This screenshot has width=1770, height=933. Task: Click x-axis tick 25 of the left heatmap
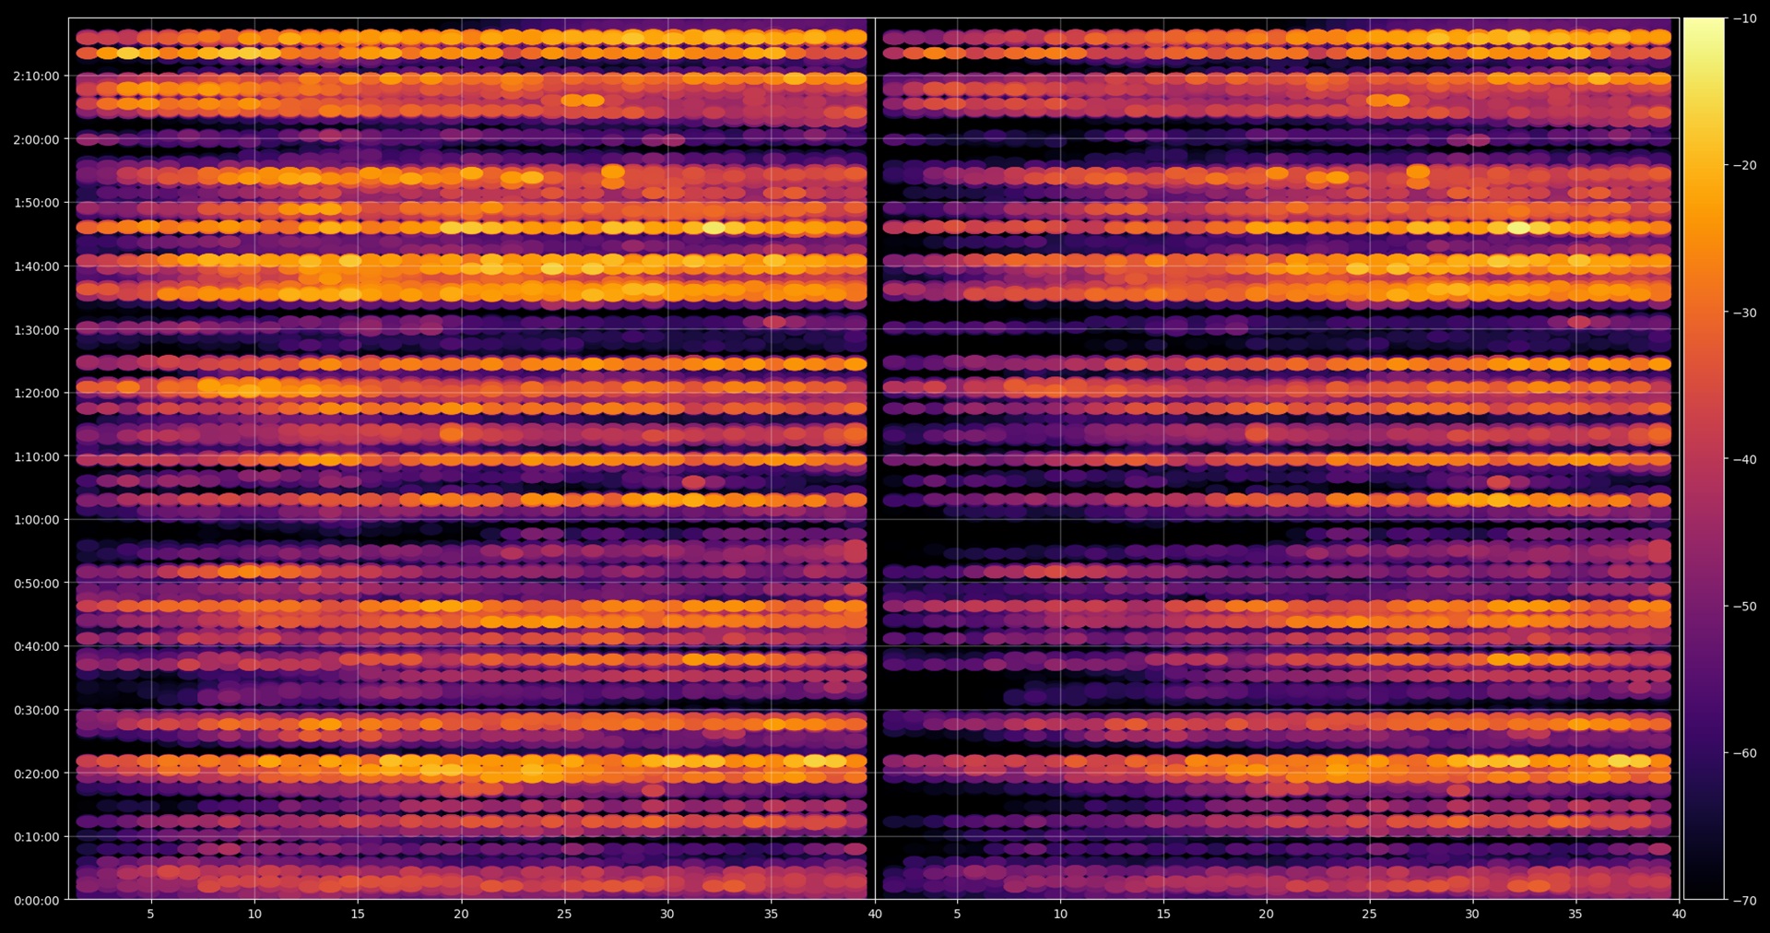(564, 914)
